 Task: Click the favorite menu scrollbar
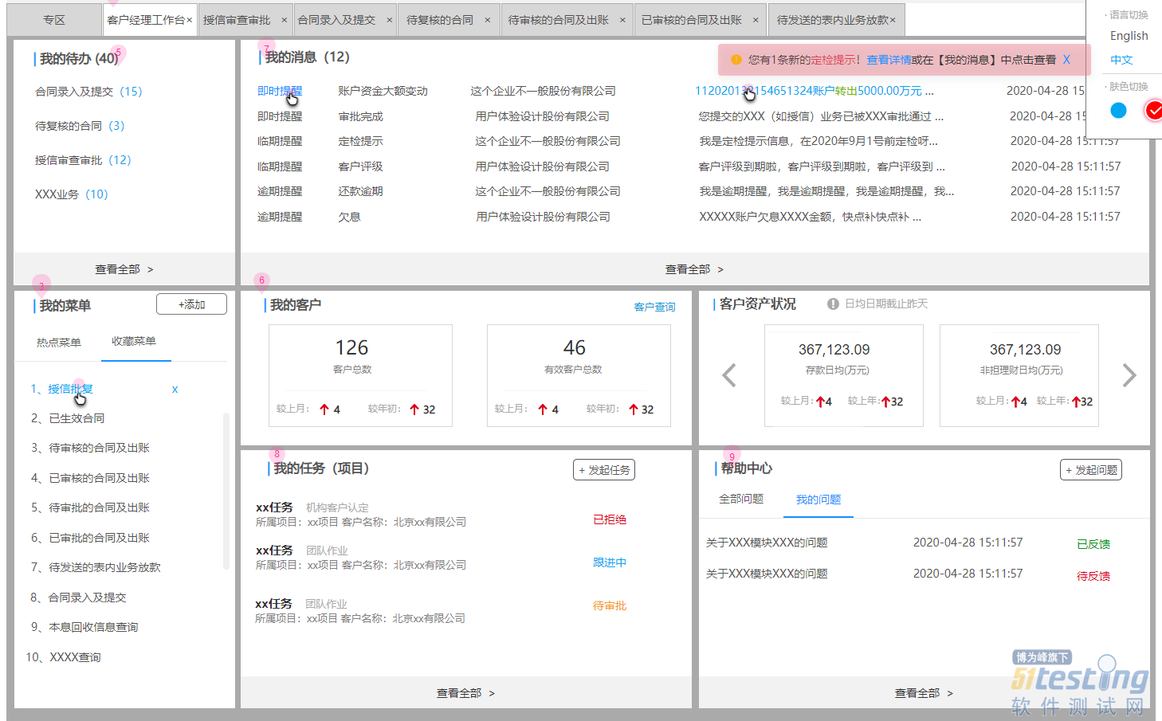(226, 491)
